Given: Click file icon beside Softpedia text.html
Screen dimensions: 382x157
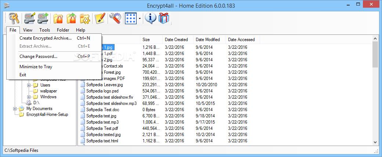Looking at the screenshot, I should coord(83,140).
